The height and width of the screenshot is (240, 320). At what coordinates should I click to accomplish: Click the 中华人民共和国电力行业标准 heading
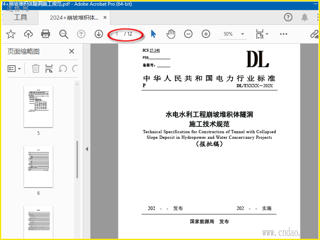(x=209, y=78)
